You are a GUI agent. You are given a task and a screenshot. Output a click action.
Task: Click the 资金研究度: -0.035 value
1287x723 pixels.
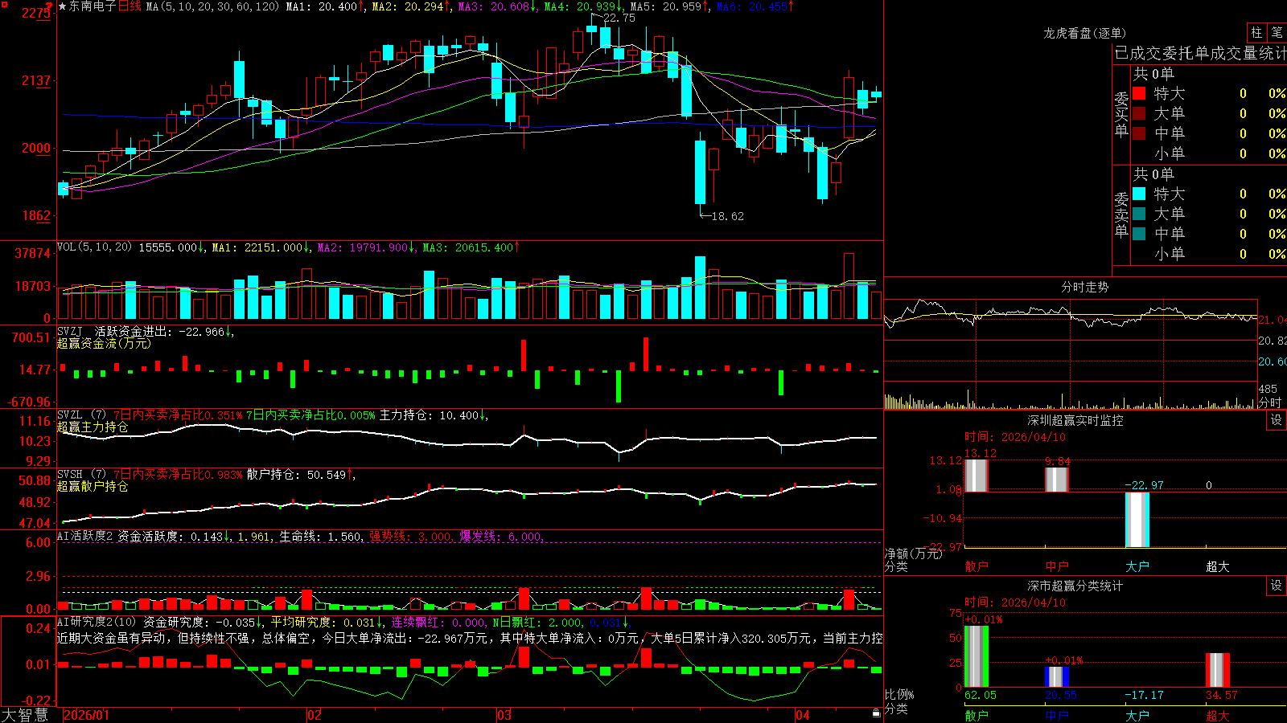coord(204,623)
